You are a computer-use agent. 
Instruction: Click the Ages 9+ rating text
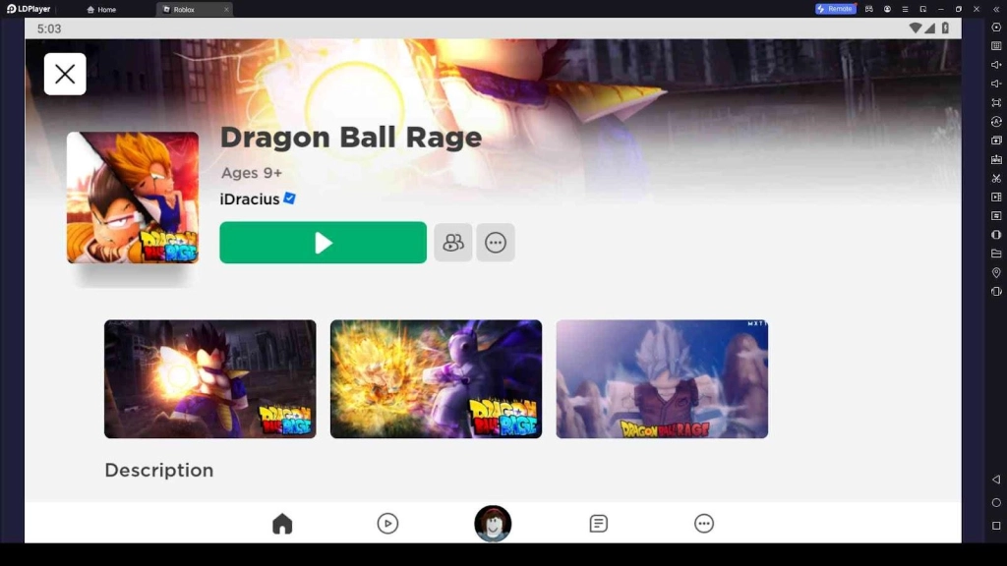[x=252, y=173]
